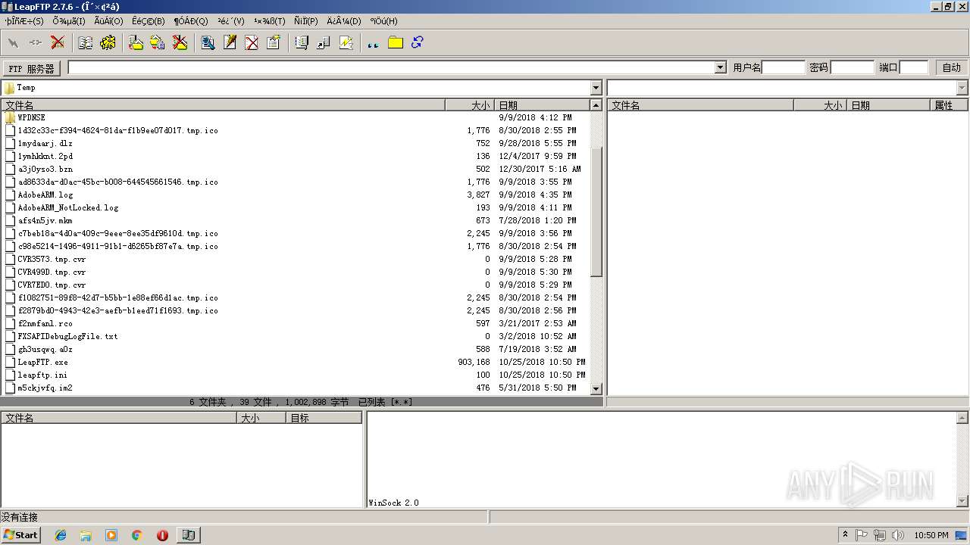This screenshot has height=545, width=970.
Task: Click the shortcut arrow toolbar icon
Action: 324,43
